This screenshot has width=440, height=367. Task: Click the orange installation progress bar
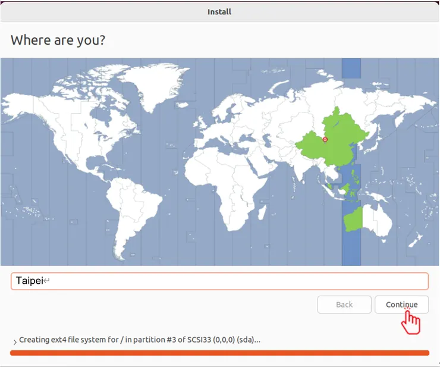click(219, 353)
